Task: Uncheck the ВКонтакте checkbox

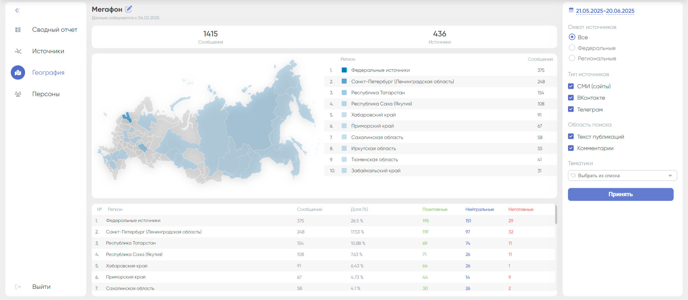Action: [571, 98]
